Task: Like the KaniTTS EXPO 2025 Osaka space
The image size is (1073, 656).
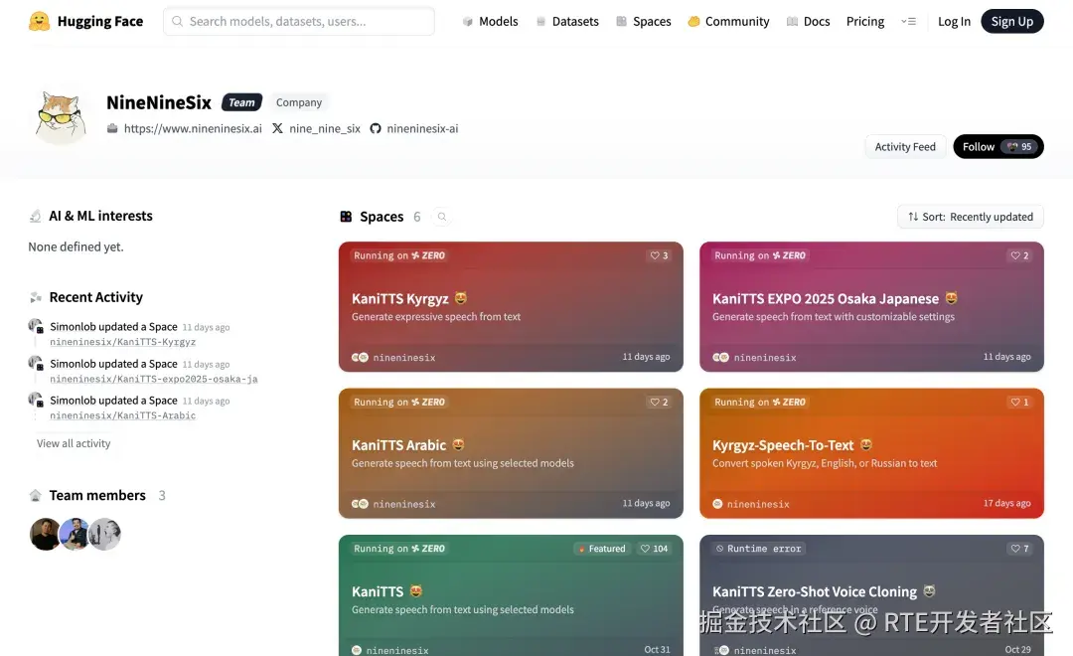Action: coord(1019,255)
